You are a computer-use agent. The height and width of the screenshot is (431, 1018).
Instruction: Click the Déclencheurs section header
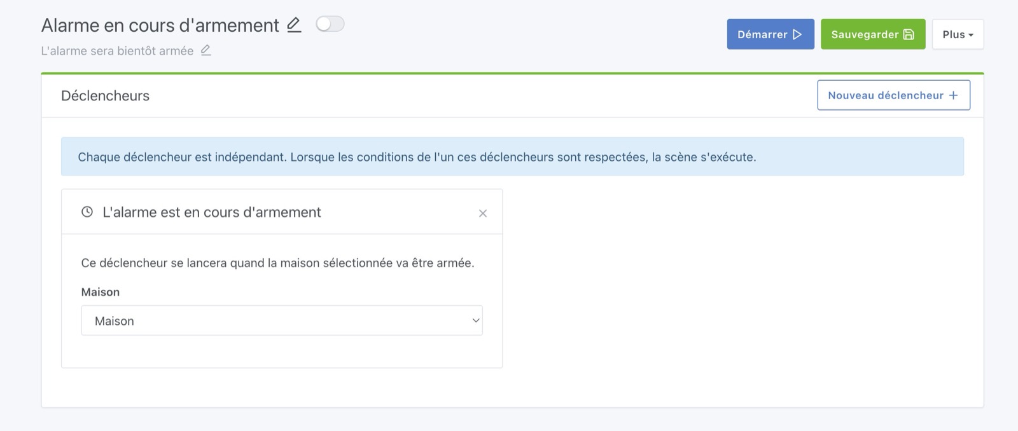click(x=106, y=95)
